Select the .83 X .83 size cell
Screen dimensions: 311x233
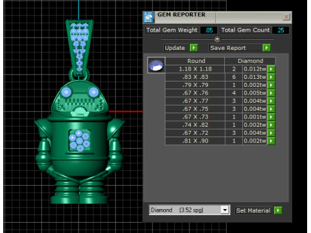195,77
